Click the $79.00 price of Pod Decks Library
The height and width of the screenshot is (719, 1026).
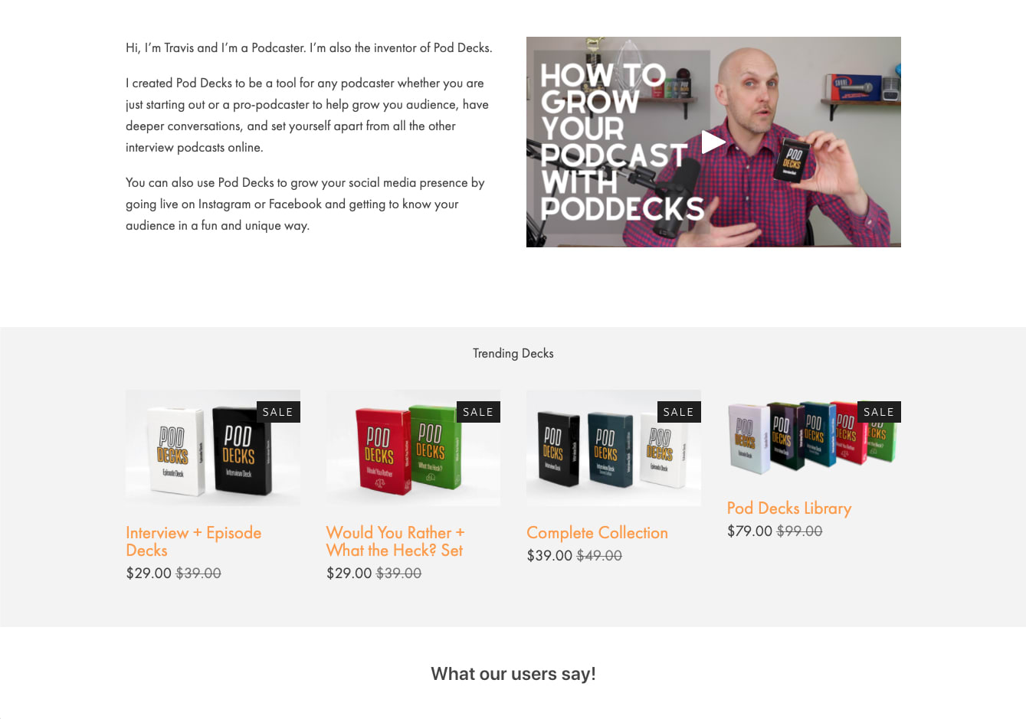tap(749, 531)
